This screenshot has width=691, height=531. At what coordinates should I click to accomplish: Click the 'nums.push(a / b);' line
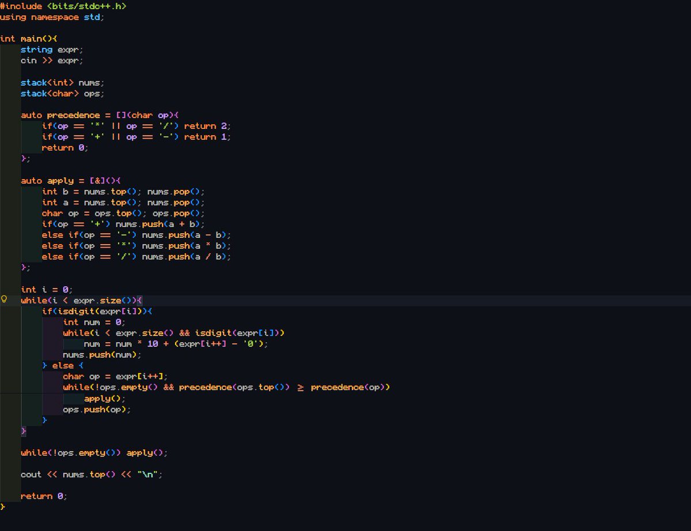tap(137, 257)
